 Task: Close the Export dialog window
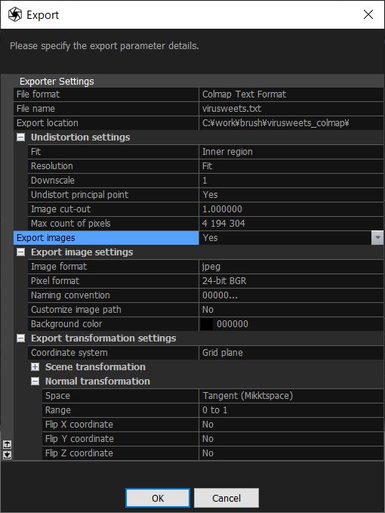(x=368, y=14)
